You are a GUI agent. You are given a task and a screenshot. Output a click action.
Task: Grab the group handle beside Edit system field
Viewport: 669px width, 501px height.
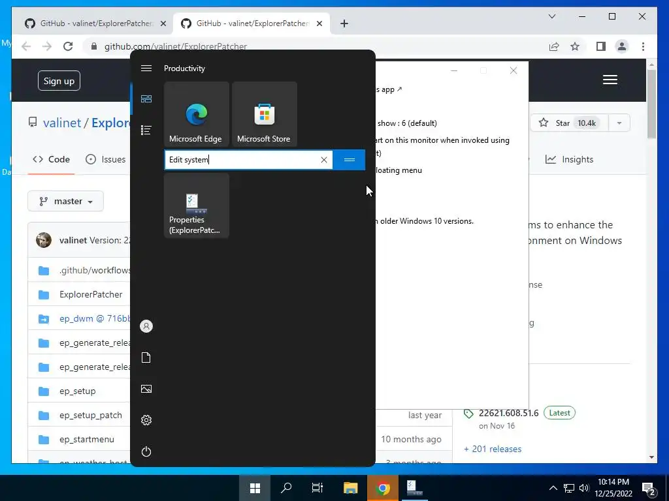350,160
